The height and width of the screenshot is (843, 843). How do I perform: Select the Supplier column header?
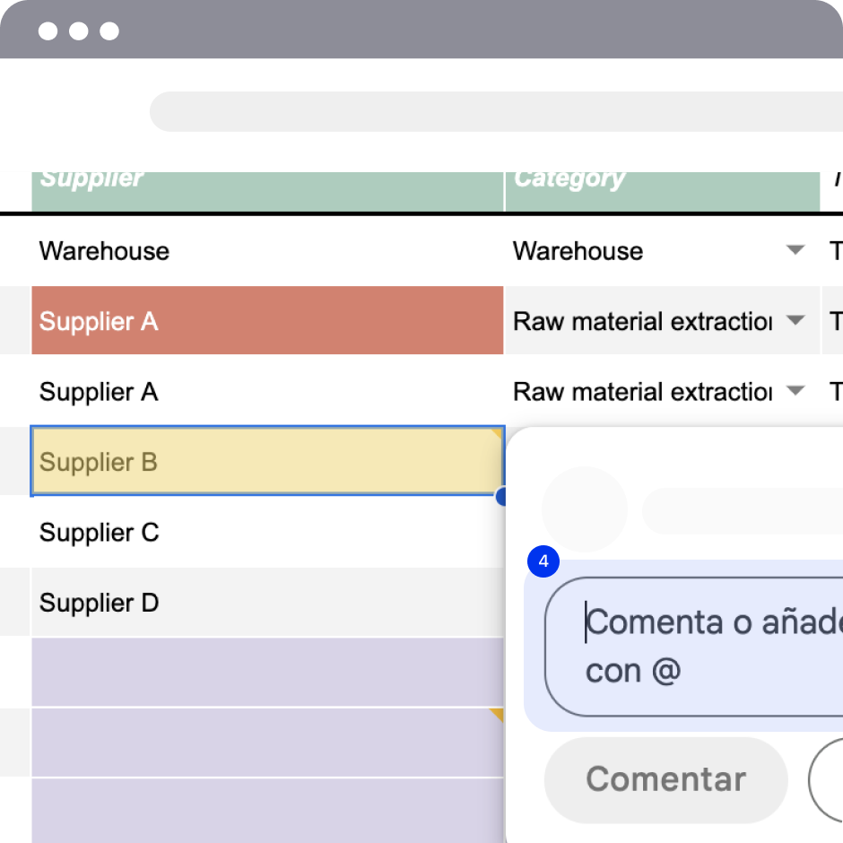coord(267,191)
